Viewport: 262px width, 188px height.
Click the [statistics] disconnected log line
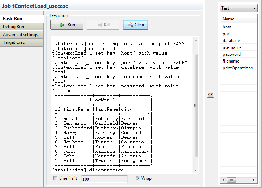click(88, 170)
